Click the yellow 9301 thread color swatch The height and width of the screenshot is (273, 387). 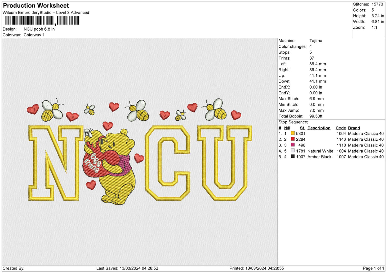pos(293,133)
